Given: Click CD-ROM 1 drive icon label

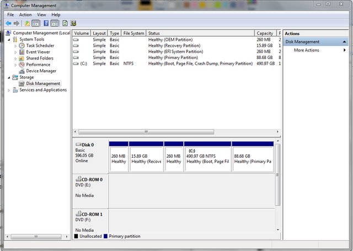Looking at the screenshot, I should 89,214.
